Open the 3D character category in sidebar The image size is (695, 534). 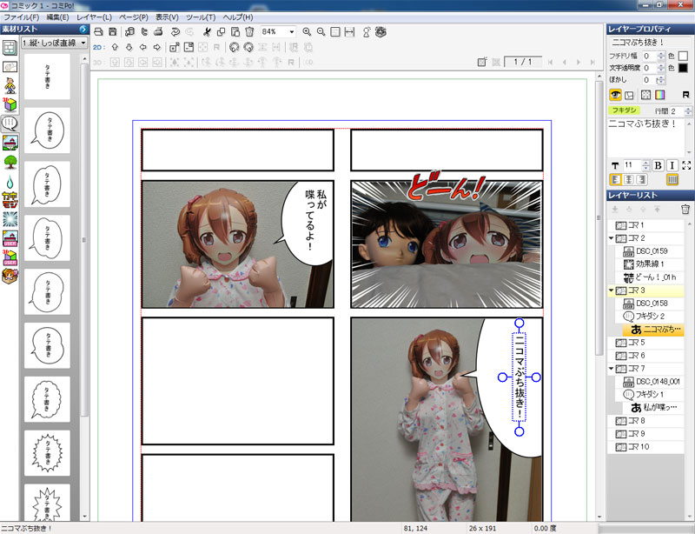[x=10, y=86]
